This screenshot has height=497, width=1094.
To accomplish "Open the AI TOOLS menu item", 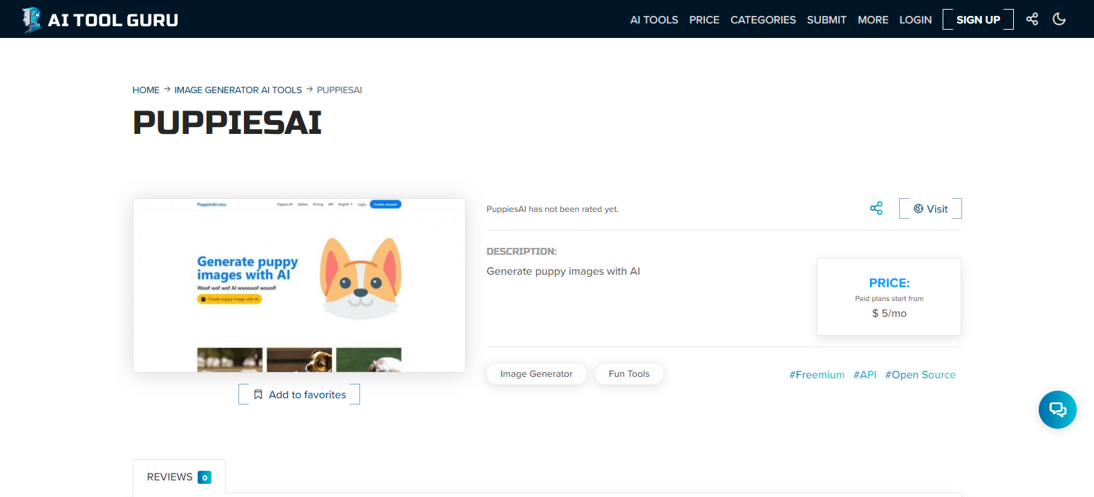I will tap(654, 20).
